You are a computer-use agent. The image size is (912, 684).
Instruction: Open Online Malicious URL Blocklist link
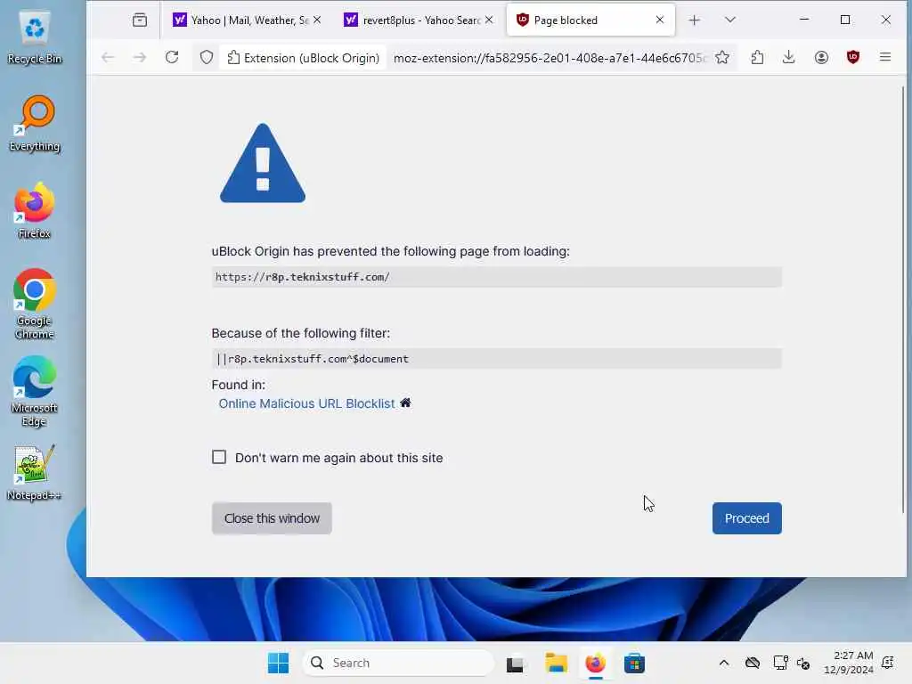click(x=306, y=403)
